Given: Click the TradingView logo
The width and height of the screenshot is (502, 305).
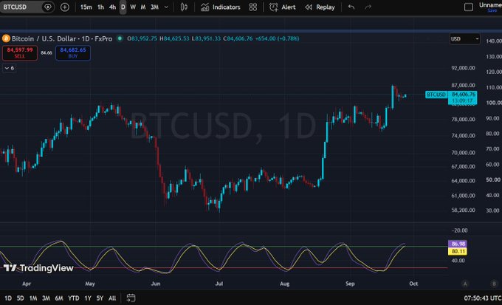Looking at the screenshot, I should point(38,268).
